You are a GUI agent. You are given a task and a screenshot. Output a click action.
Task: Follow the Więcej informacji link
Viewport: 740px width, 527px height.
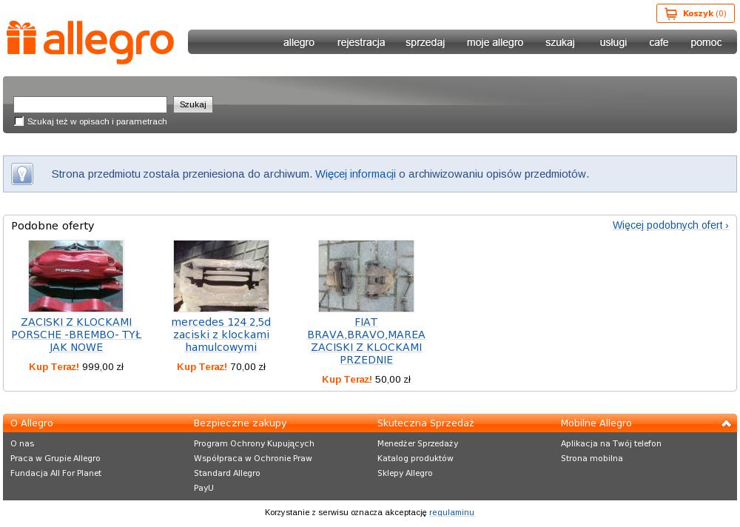[355, 174]
